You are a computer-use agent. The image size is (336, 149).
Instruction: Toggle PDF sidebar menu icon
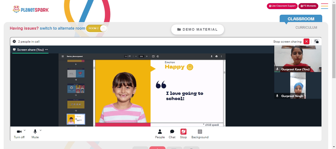tap(63, 56)
